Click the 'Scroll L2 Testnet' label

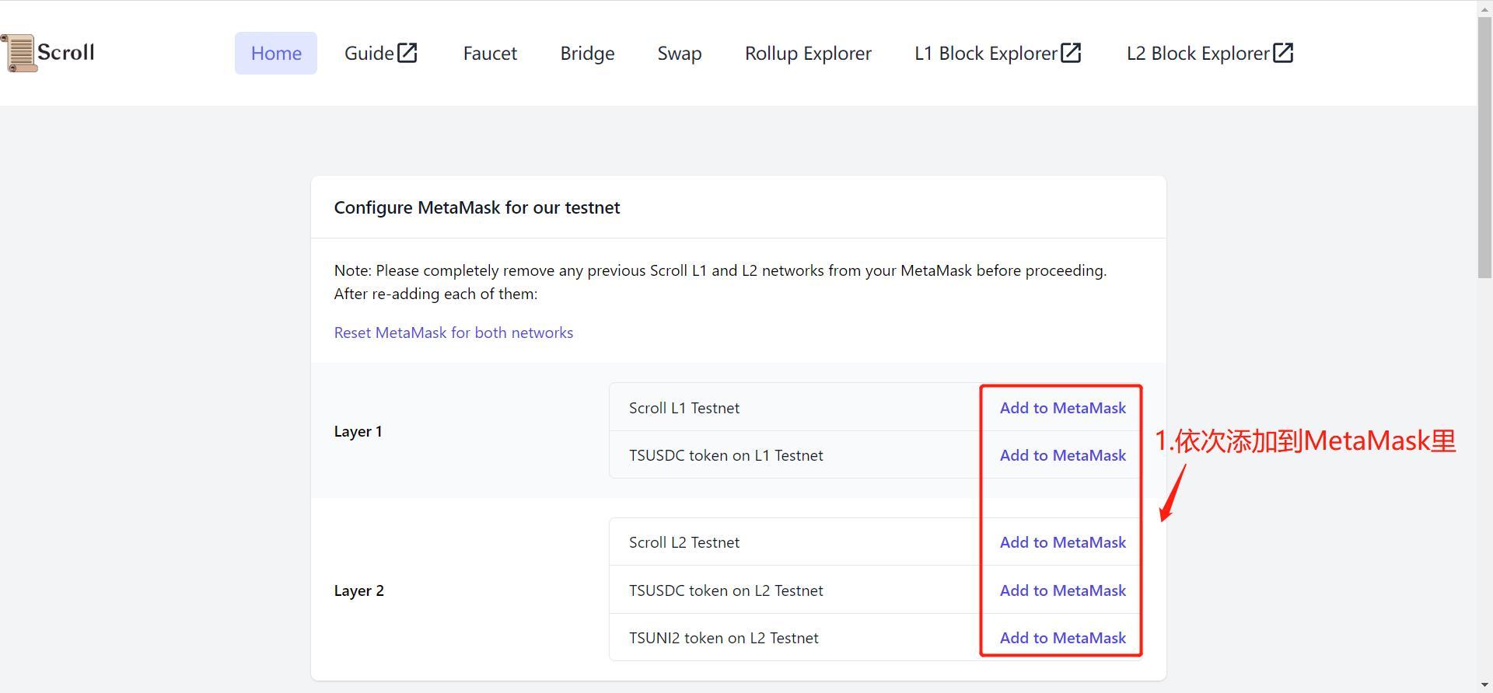point(684,542)
